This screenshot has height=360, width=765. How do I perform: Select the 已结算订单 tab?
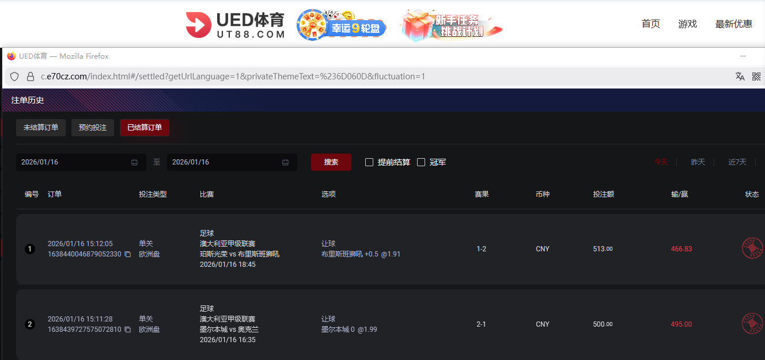pos(145,128)
